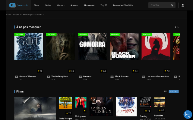Click the star rating 10 badge
The image size is (193, 120).
pyautogui.click(x=40, y=71)
